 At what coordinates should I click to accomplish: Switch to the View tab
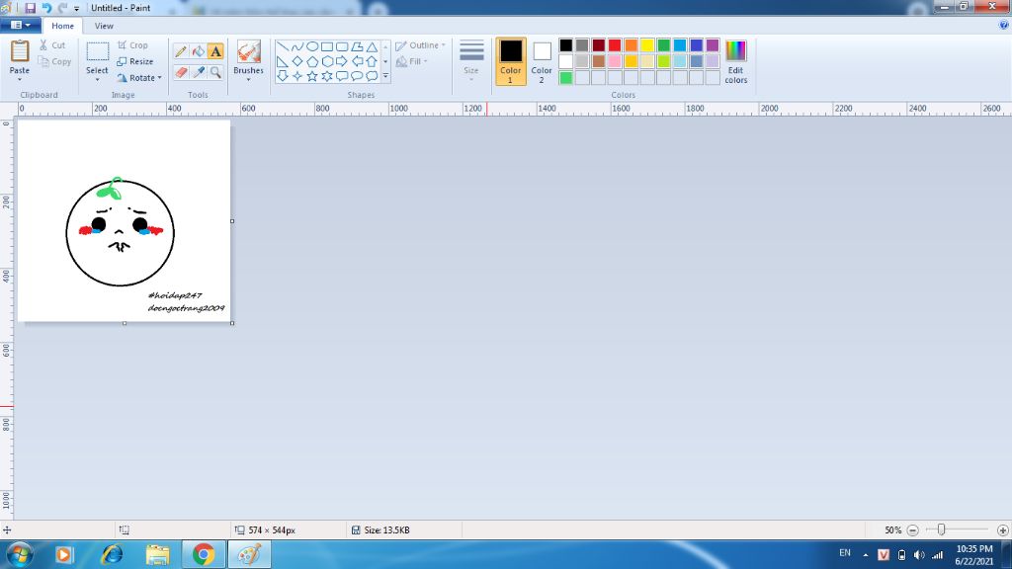[104, 26]
